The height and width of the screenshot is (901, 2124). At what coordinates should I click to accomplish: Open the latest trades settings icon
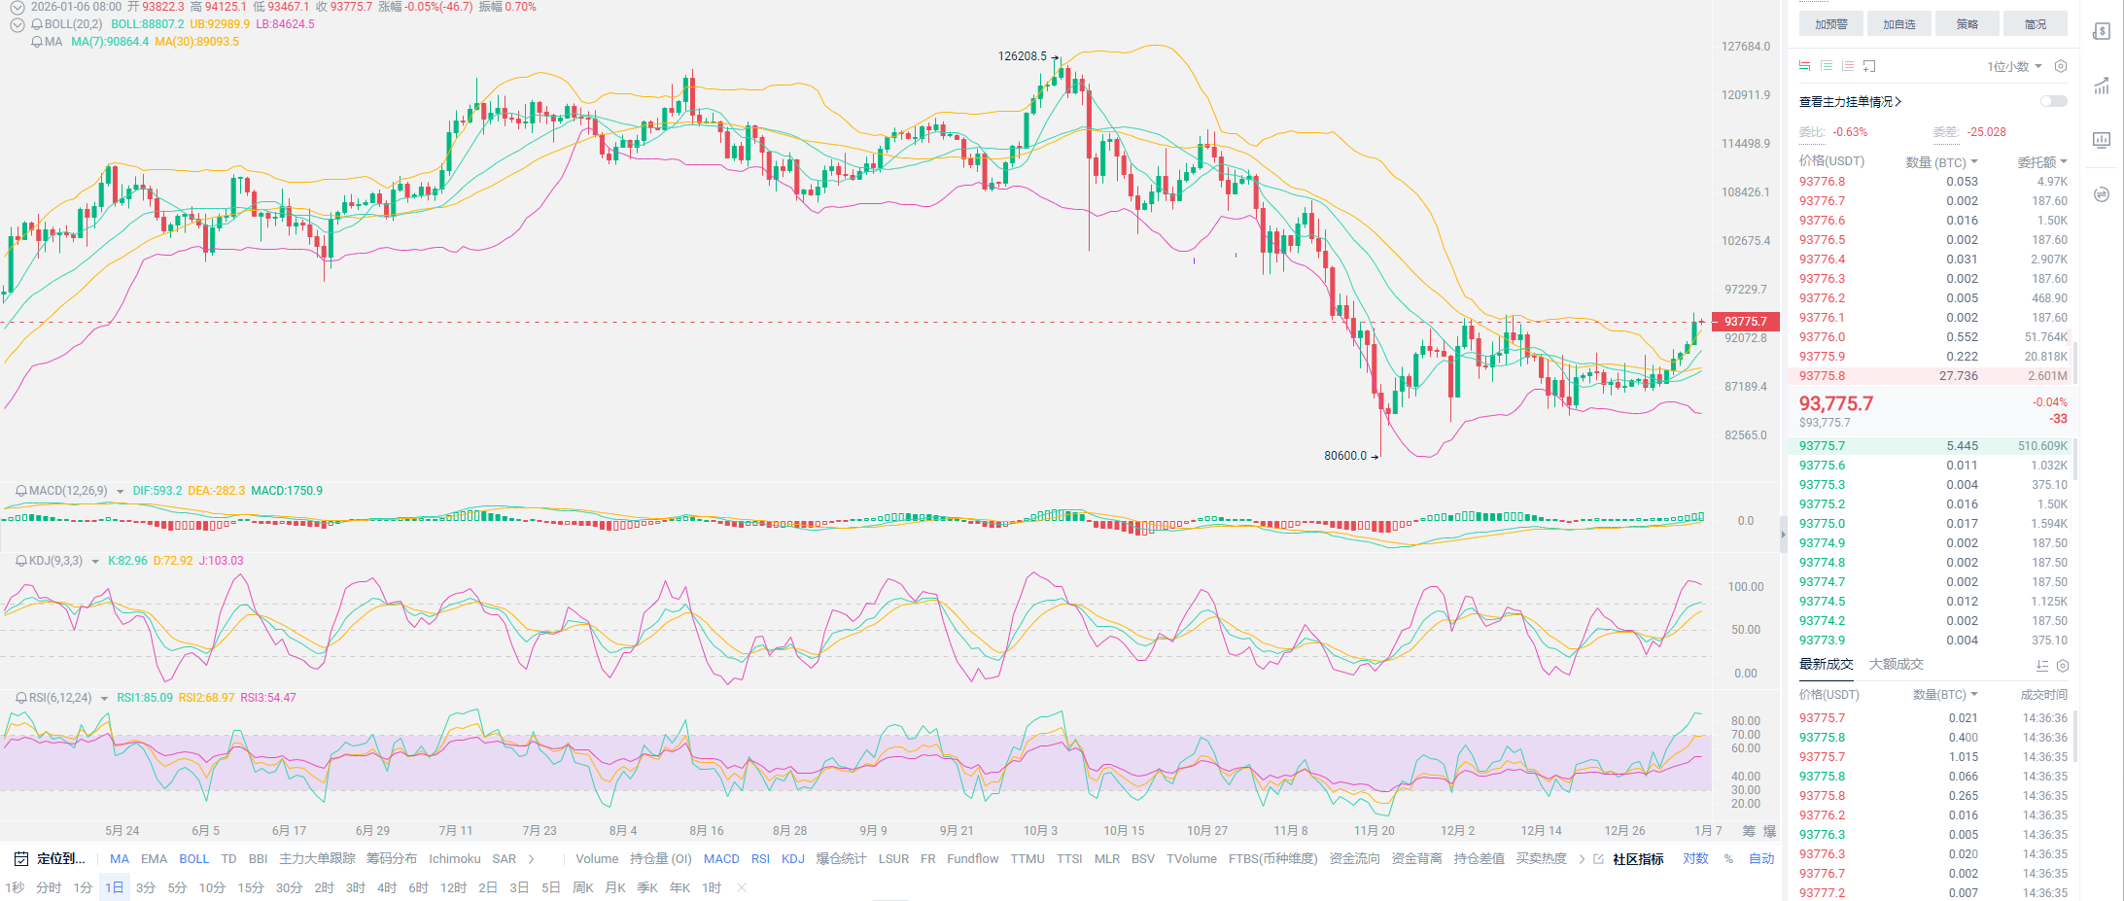tap(2063, 666)
